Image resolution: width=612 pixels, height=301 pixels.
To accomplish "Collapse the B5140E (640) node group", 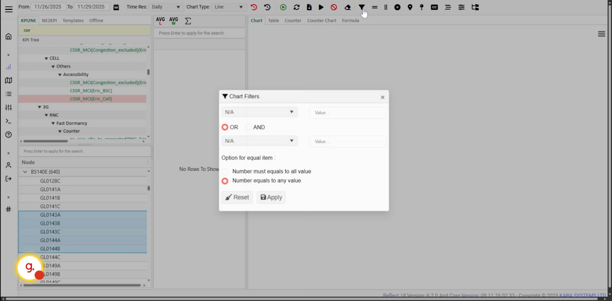I will pos(25,172).
